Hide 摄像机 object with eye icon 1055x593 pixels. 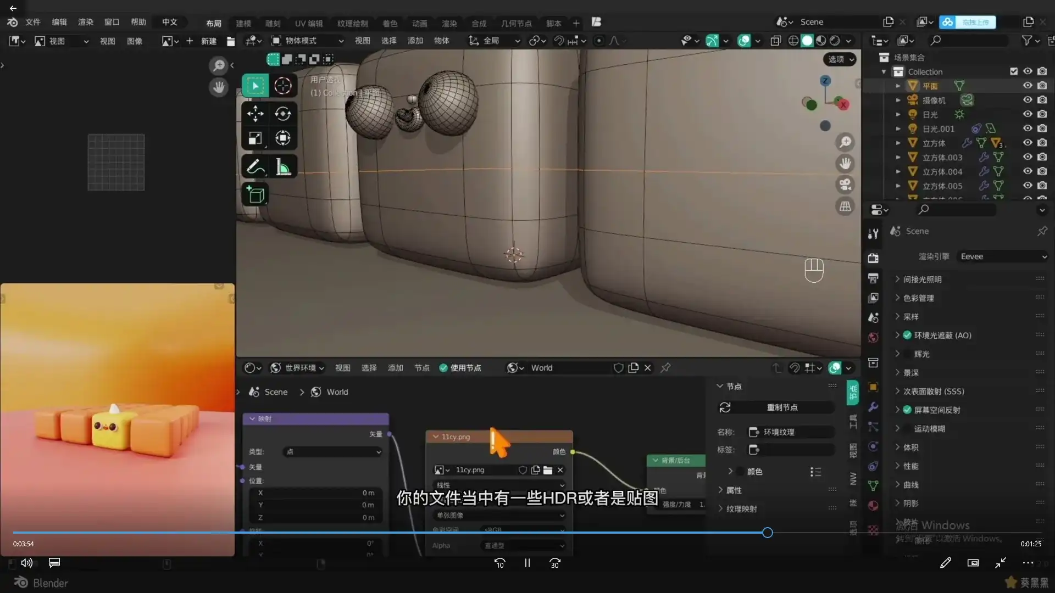[x=1027, y=100]
